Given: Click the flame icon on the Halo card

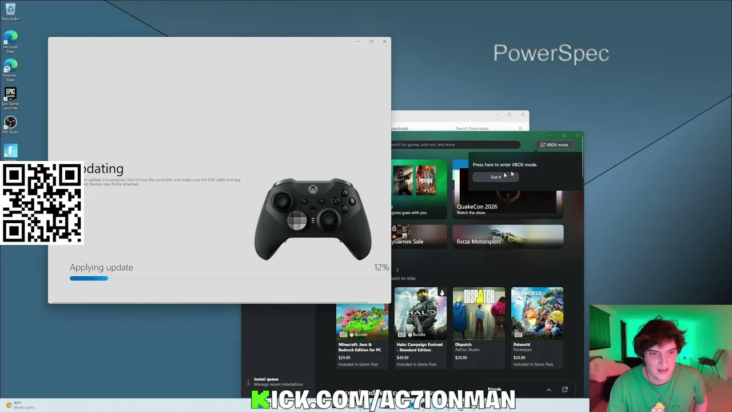Looking at the screenshot, I should 441,293.
